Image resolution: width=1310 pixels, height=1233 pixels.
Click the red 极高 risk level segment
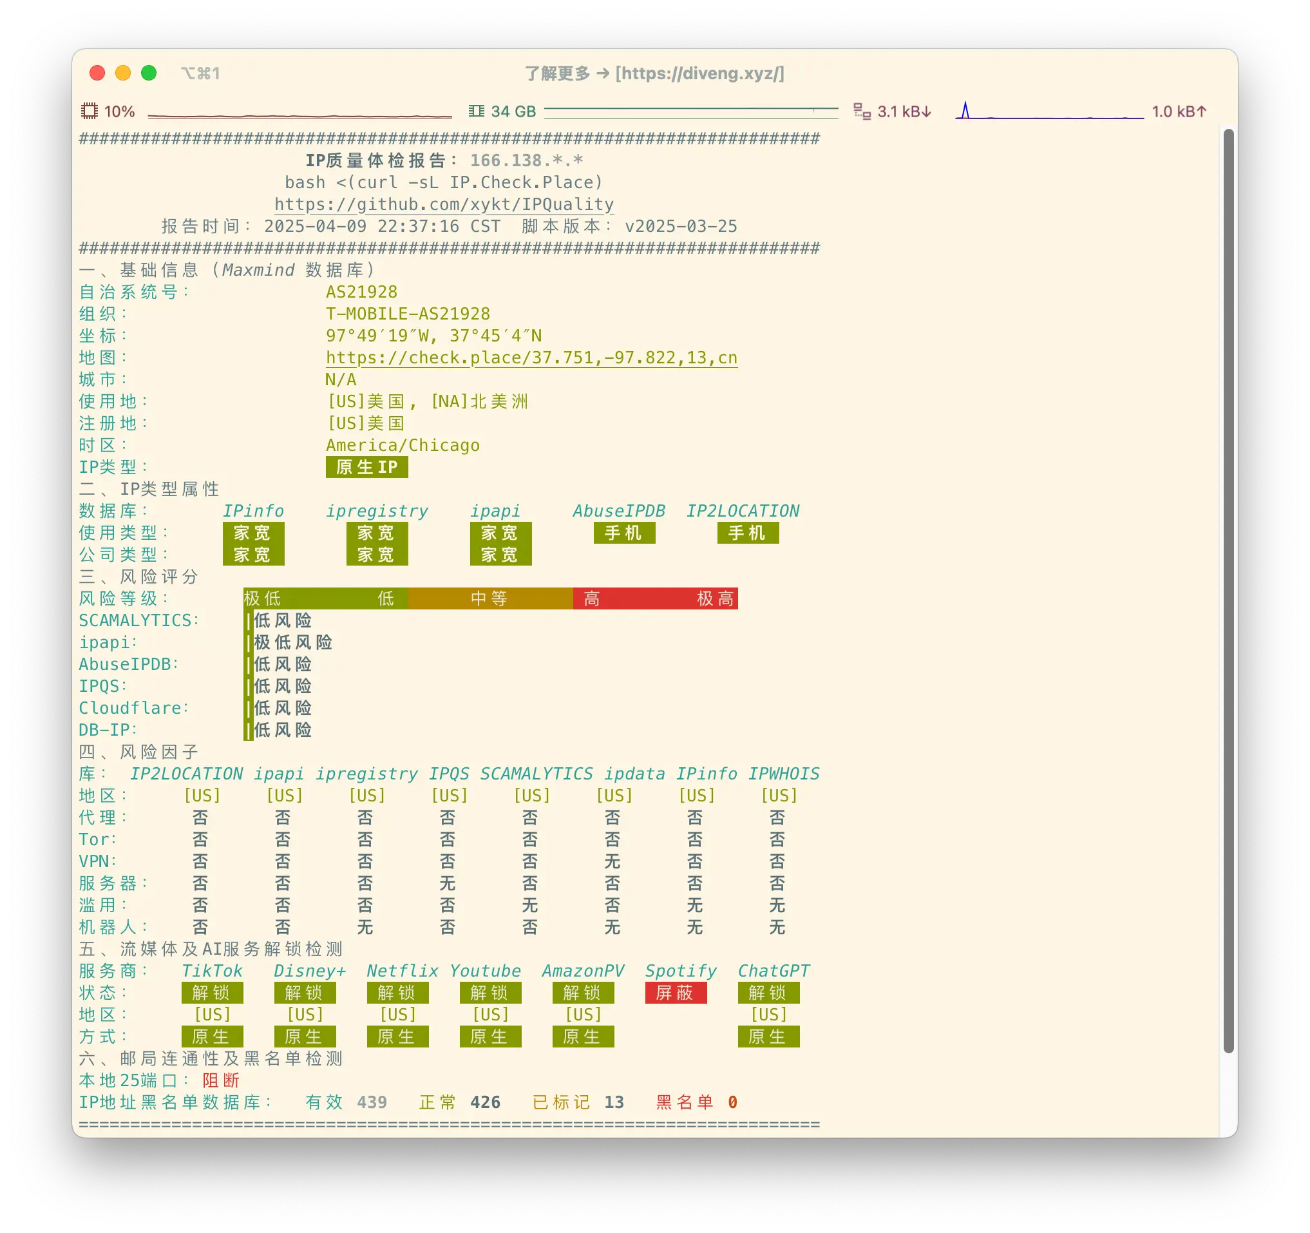point(715,598)
